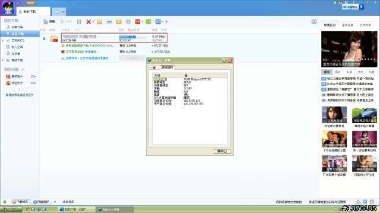Click the blue square toolbar icon

coord(158,21)
